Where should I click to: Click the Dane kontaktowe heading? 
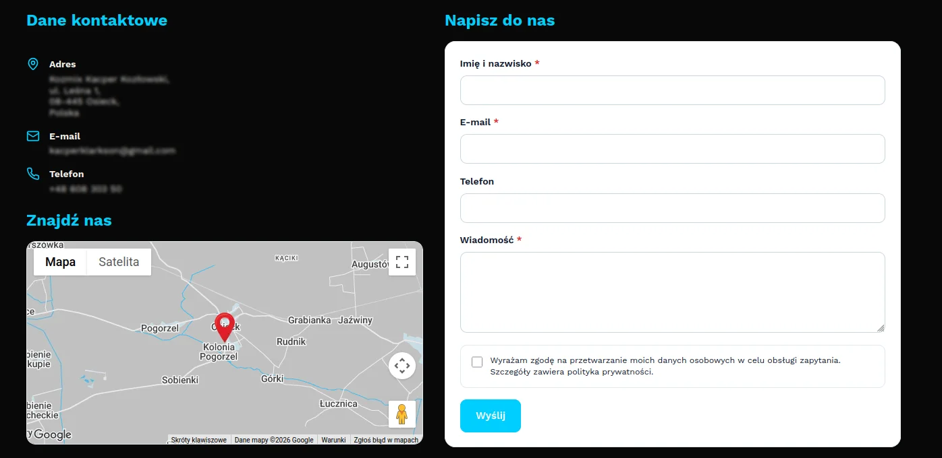coord(96,20)
